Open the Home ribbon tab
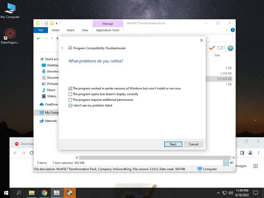 coord(55,30)
